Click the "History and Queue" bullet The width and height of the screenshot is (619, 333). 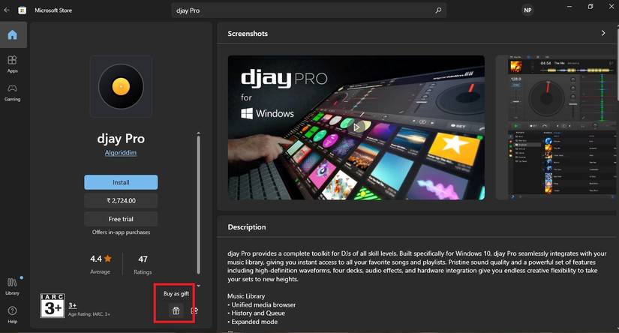256,313
